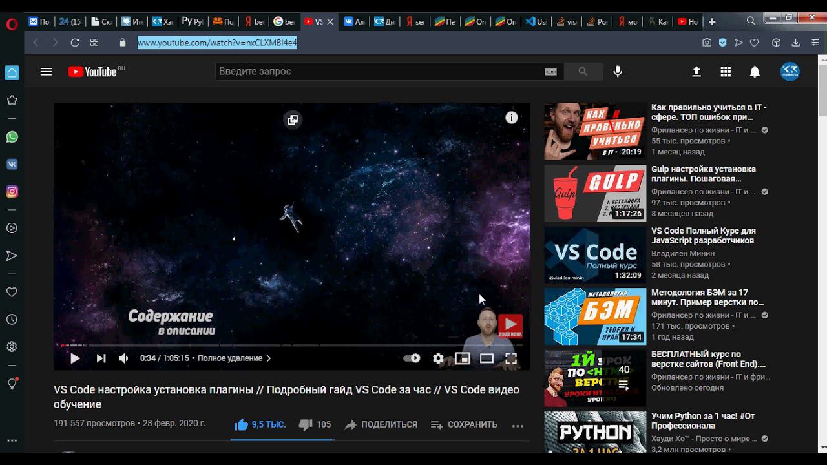Reload the page
The image size is (827, 465).
pos(75,43)
